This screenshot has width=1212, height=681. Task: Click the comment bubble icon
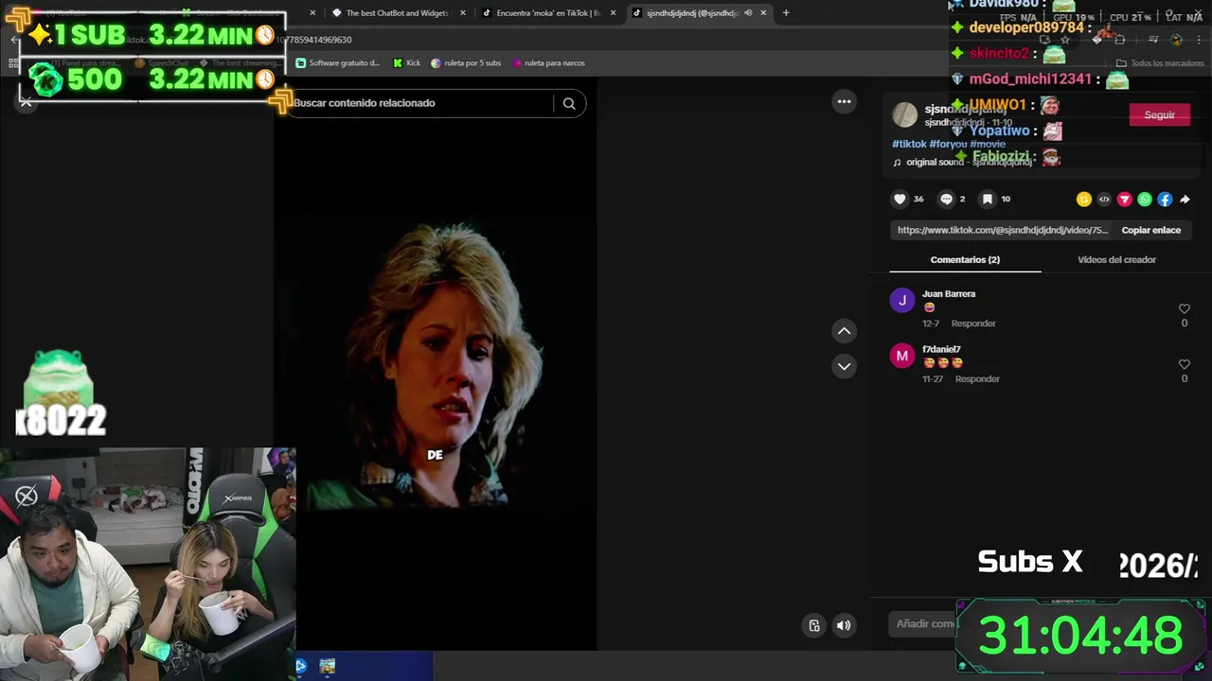click(946, 199)
